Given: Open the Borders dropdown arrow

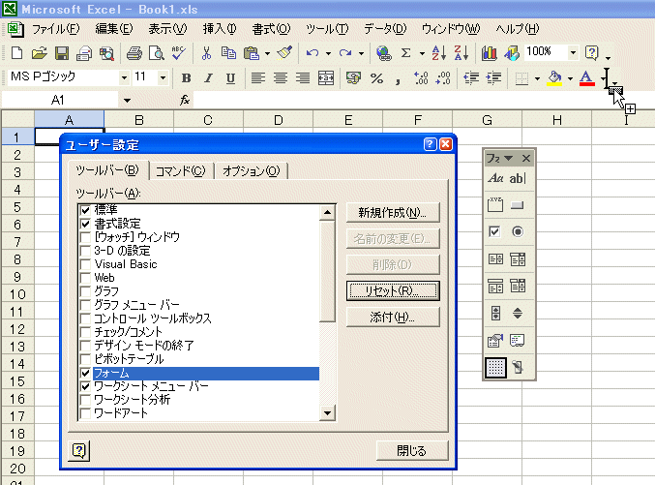Looking at the screenshot, I should (537, 78).
